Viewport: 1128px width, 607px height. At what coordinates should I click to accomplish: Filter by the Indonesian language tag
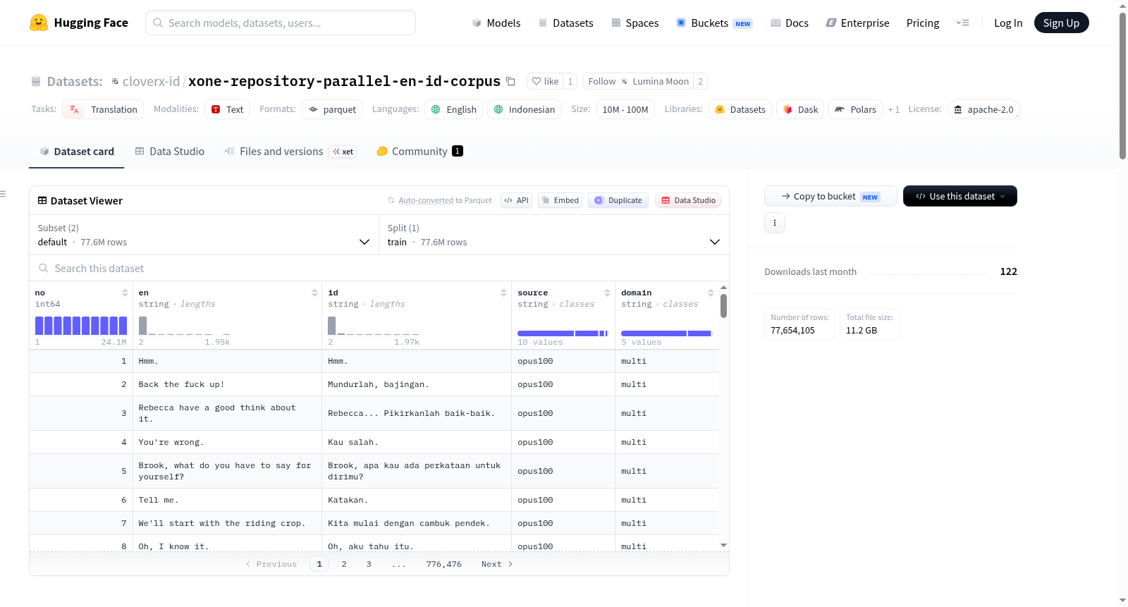pos(524,109)
